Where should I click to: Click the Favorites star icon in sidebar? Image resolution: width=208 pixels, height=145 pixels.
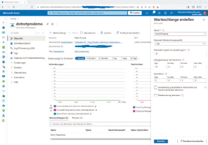[x=4, y=42]
